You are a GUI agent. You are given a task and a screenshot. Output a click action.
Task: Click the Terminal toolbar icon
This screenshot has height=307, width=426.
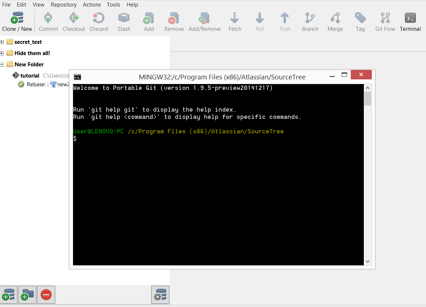(x=410, y=18)
